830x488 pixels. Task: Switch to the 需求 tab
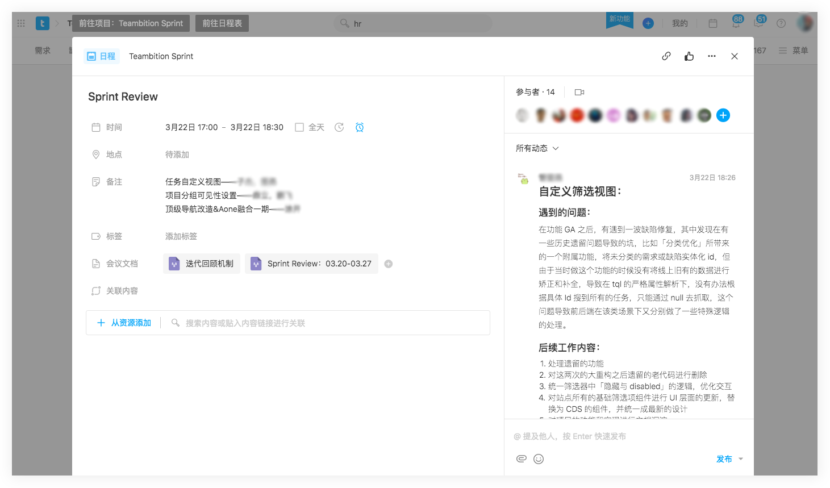[43, 51]
